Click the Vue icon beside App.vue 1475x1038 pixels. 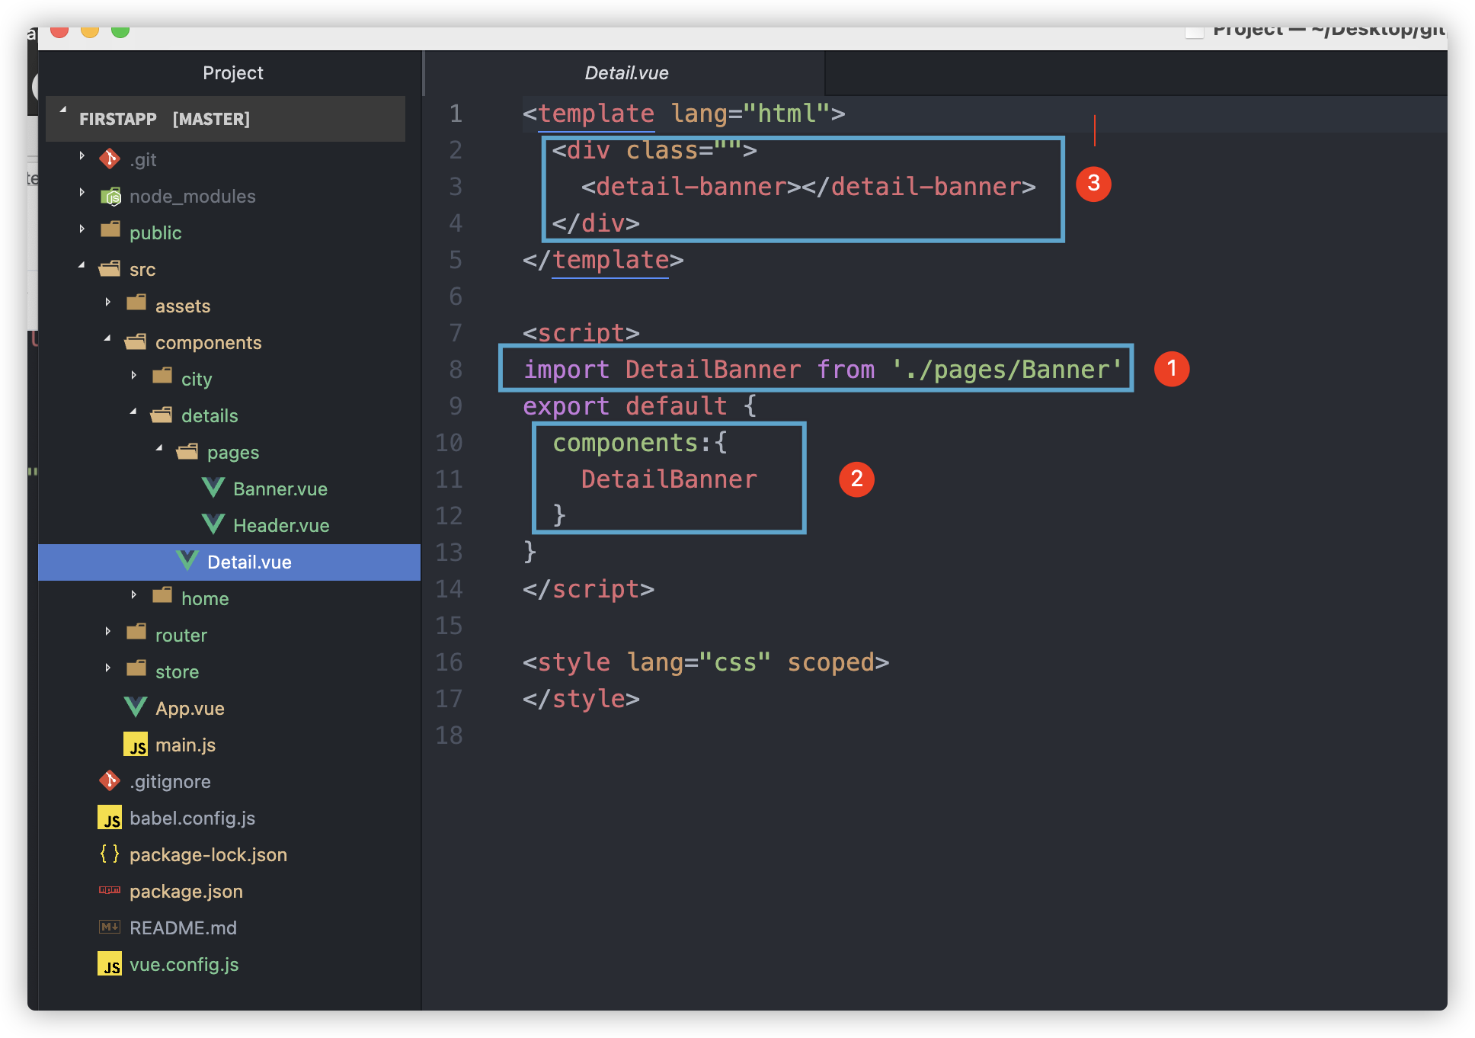(x=136, y=707)
